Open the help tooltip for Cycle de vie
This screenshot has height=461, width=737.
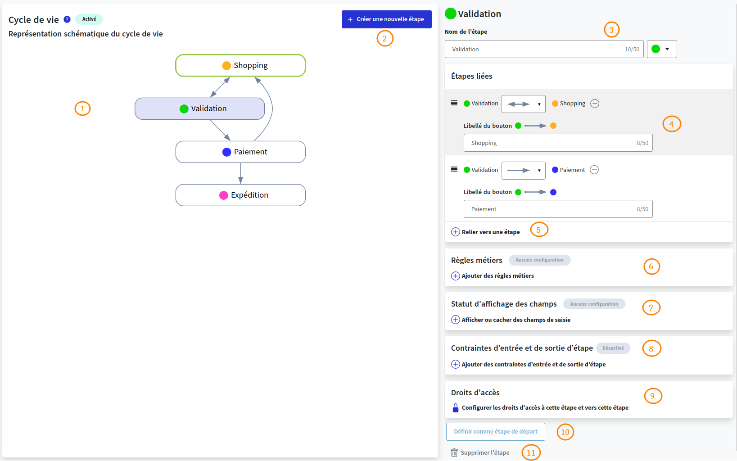tap(67, 19)
